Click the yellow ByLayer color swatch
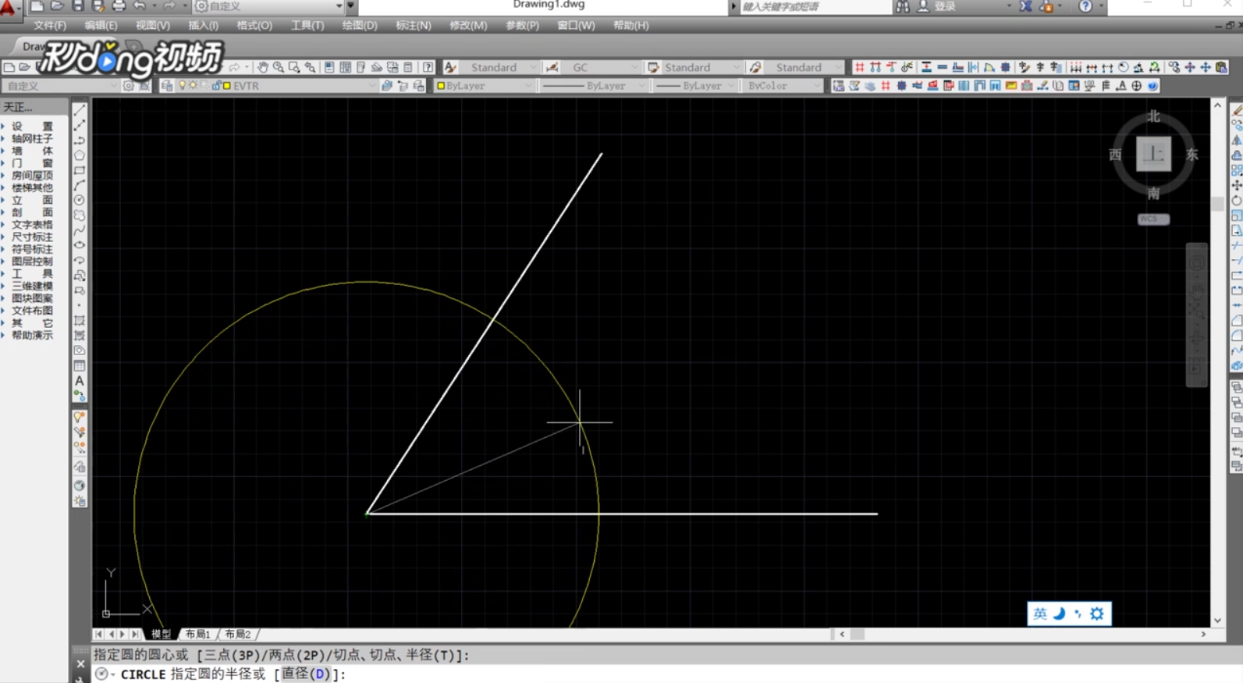This screenshot has height=683, width=1243. pos(441,86)
